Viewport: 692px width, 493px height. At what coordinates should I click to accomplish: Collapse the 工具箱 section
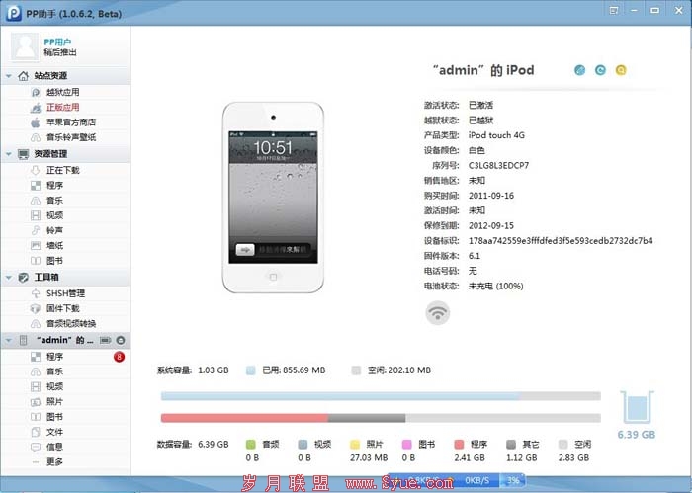(9, 277)
